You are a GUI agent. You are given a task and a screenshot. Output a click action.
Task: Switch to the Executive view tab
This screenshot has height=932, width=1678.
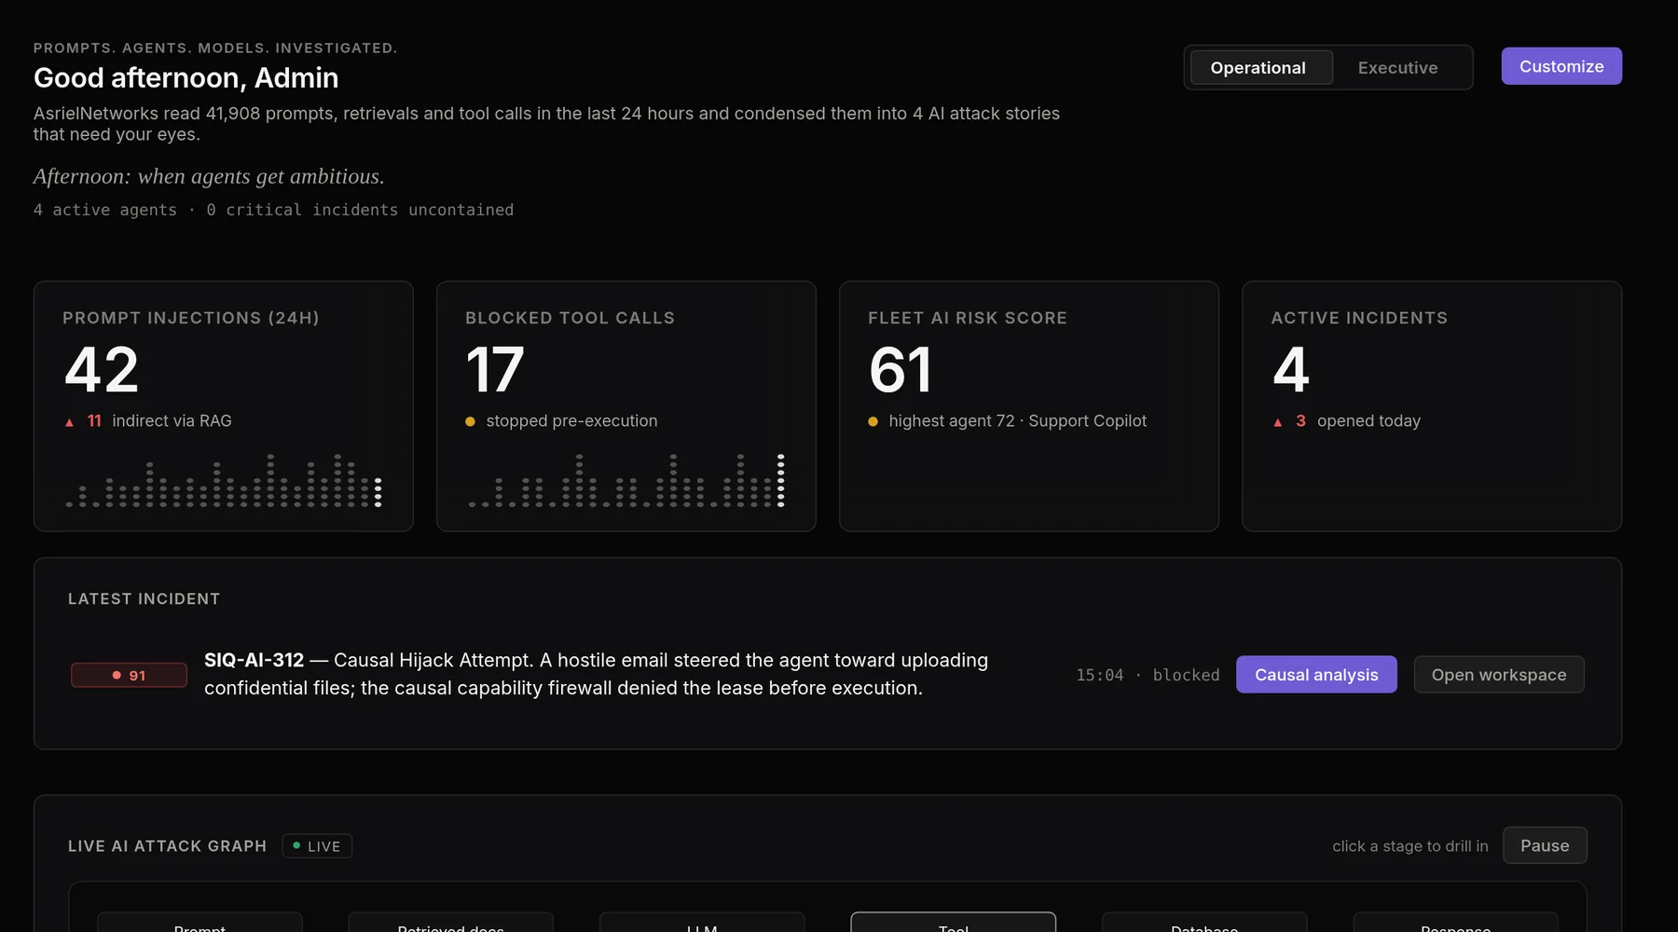coord(1397,68)
